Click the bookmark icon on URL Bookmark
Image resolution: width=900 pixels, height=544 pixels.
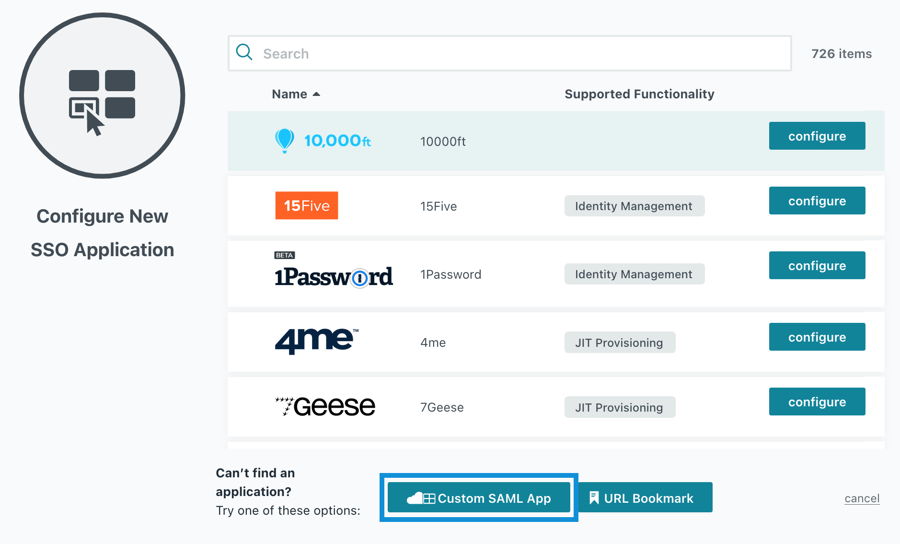pyautogui.click(x=594, y=498)
